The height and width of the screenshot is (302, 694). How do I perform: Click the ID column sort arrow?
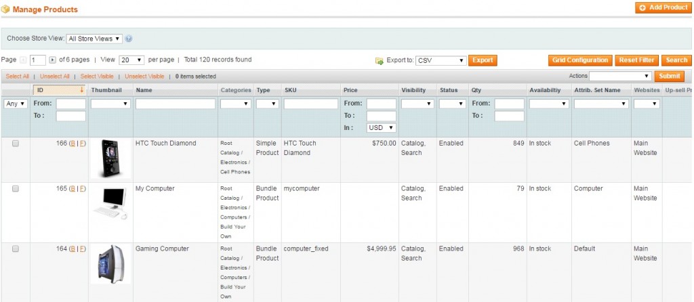82,90
